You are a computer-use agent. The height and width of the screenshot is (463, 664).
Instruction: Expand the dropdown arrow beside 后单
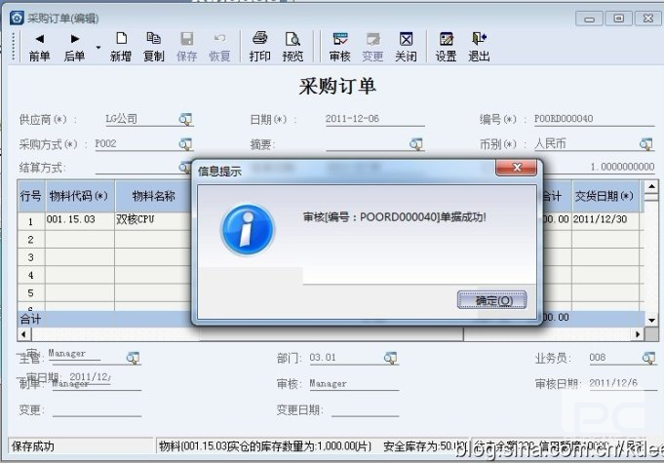coord(98,47)
